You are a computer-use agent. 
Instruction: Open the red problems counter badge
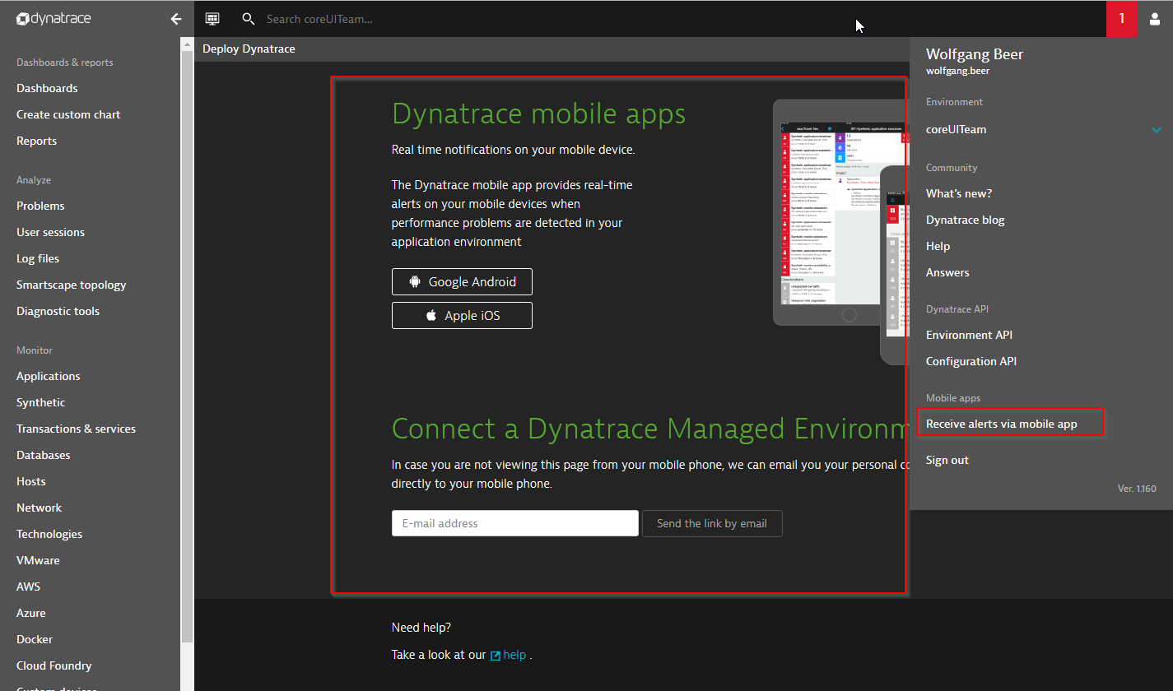[1121, 19]
